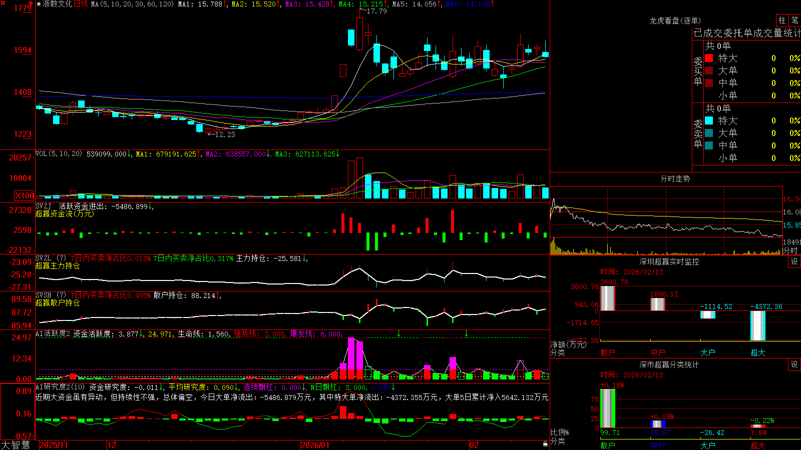This screenshot has width=801, height=450.
Task: Click the SVZL (7) indicator name
Action: coord(51,258)
